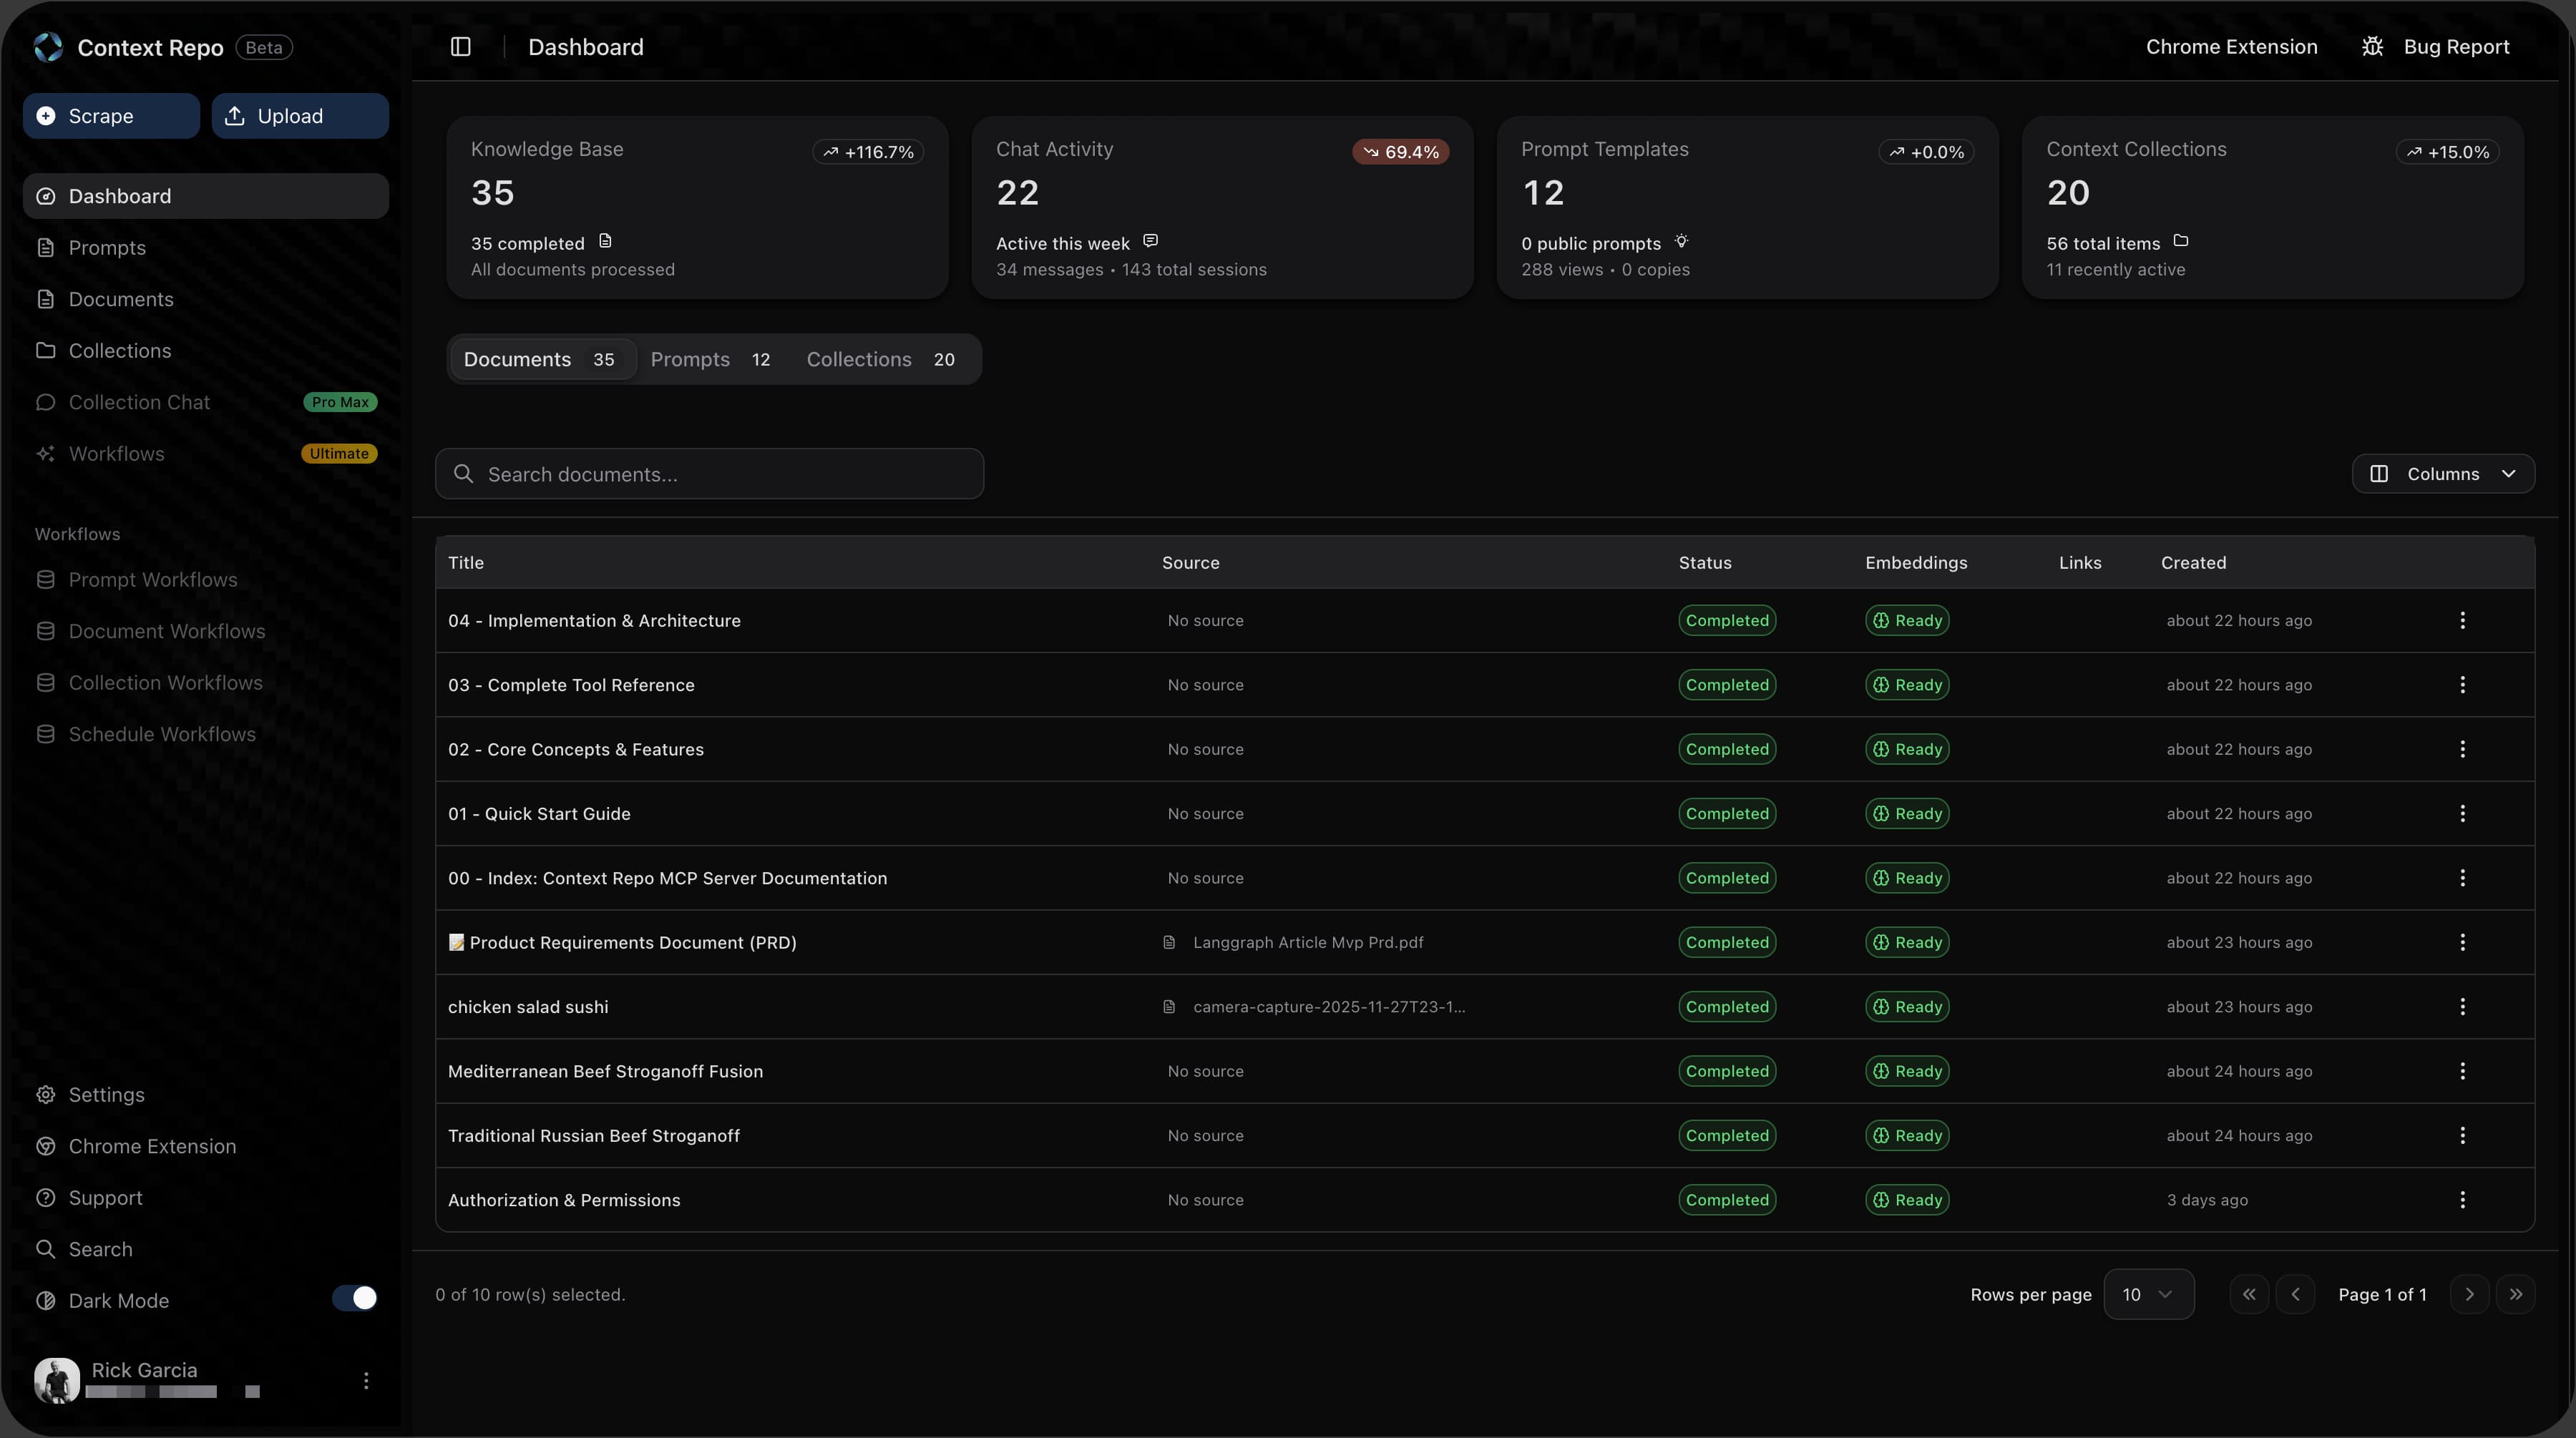Collapse the sidebar panel

pos(460,46)
